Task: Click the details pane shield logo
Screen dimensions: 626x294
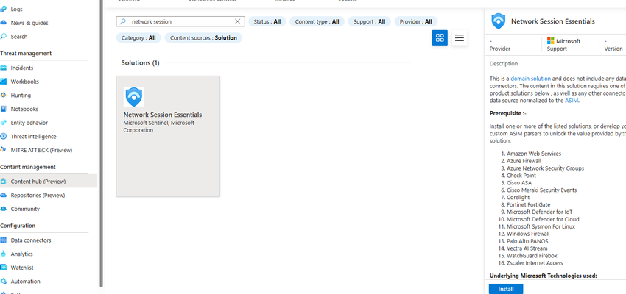Action: [499, 21]
